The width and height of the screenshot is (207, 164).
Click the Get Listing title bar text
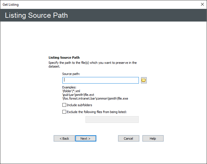click(x=11, y=5)
